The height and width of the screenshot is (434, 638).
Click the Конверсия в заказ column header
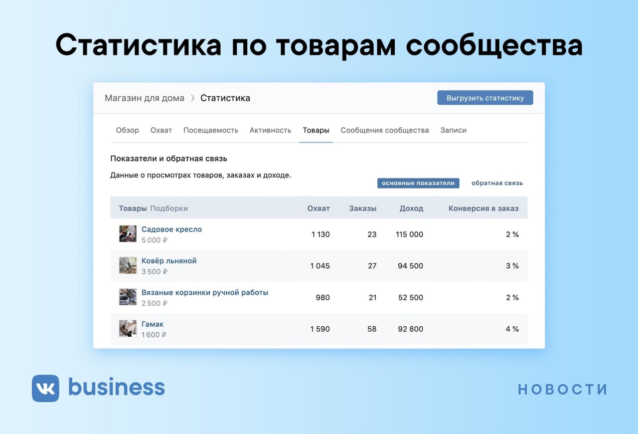pyautogui.click(x=483, y=209)
